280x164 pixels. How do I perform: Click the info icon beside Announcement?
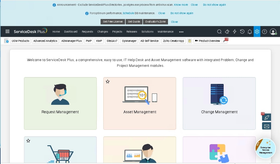(x=54, y=5)
